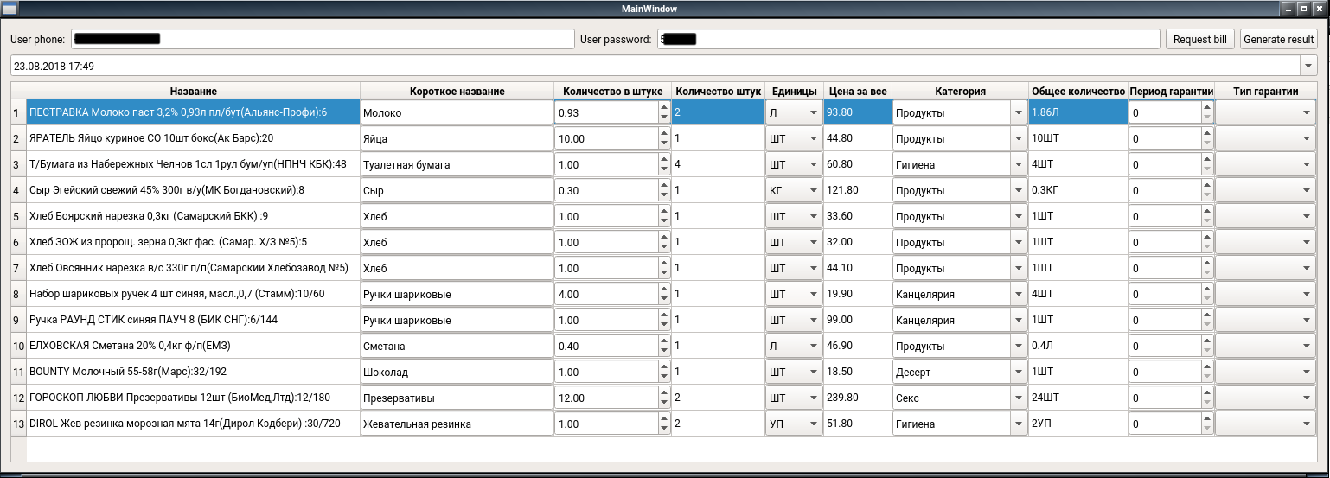
Task: Increase quantity 0.40 in Сметана row
Action: click(663, 341)
